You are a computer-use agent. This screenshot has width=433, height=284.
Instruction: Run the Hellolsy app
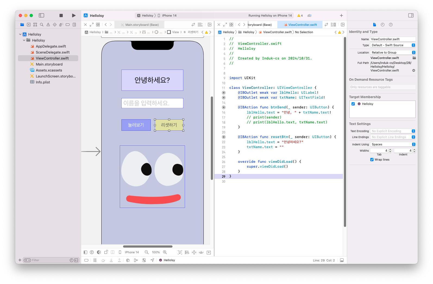74,15
